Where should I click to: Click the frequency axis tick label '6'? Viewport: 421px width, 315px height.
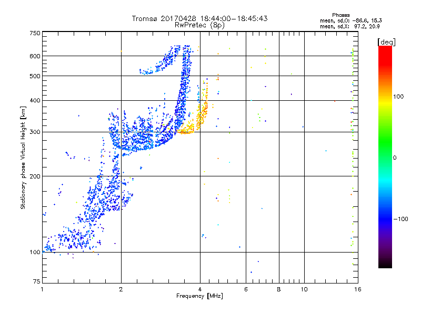(x=246, y=289)
